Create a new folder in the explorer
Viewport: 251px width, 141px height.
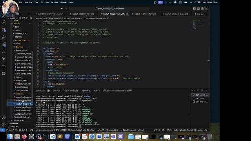click(24, 18)
